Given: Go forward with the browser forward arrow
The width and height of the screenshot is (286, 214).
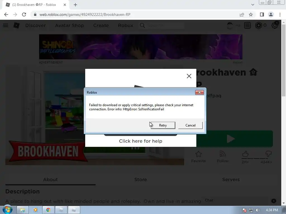Looking at the screenshot, I should pyautogui.click(x=15, y=14).
